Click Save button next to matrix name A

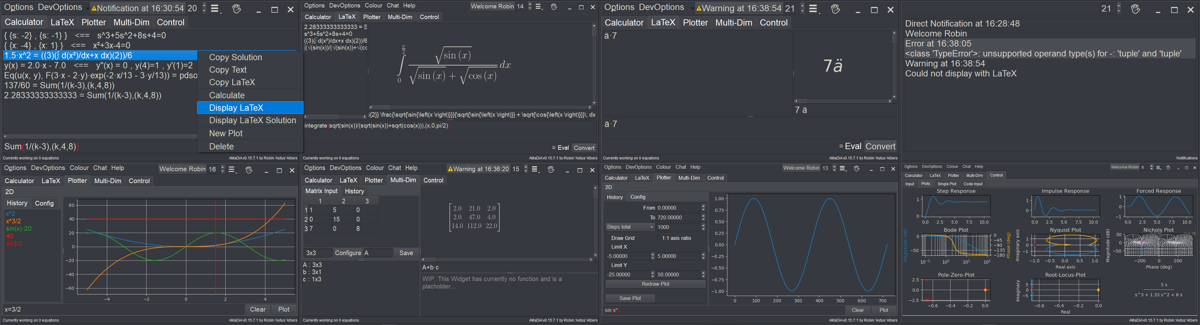[x=406, y=253]
